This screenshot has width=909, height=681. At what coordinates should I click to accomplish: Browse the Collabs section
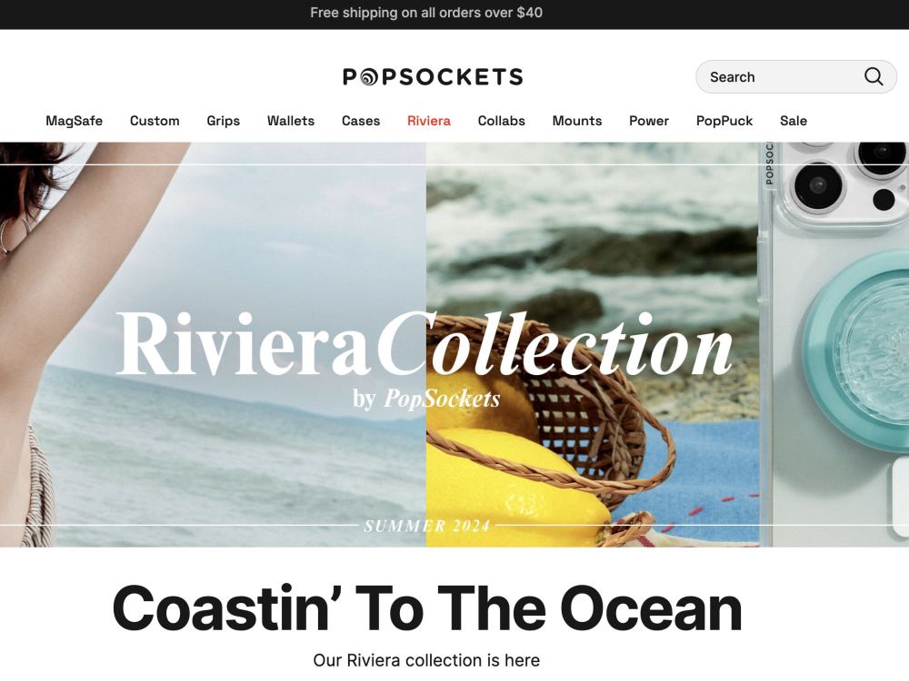tap(502, 121)
